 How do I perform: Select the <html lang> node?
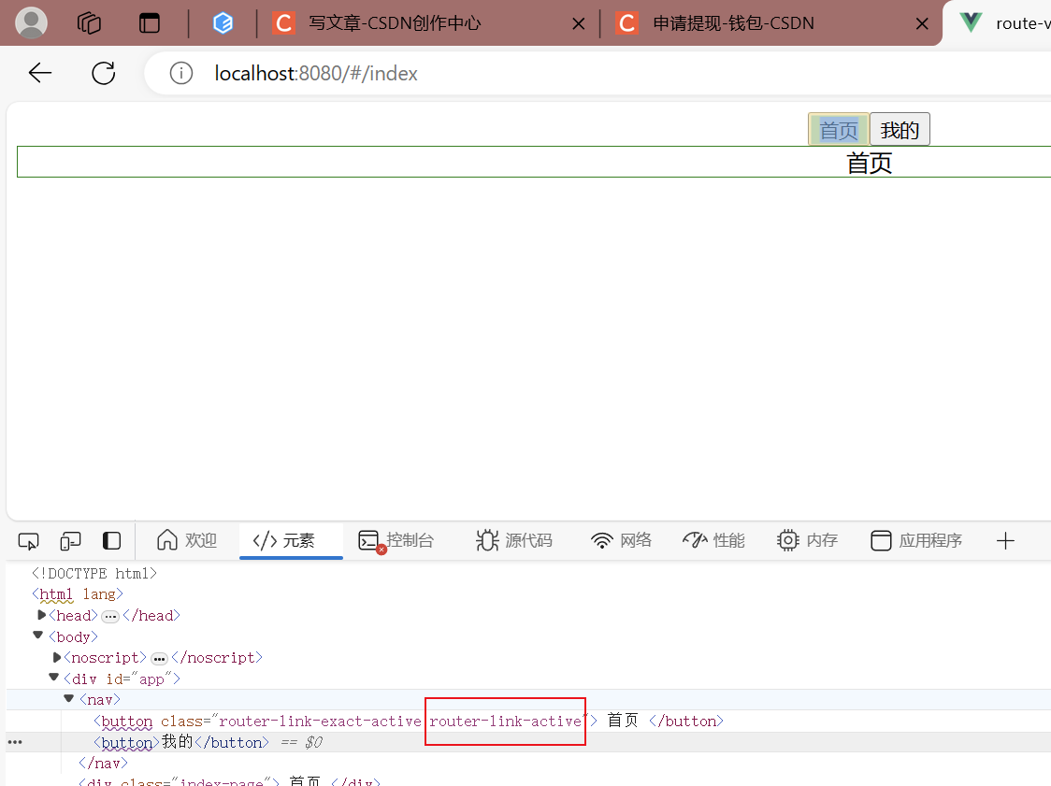click(x=78, y=594)
